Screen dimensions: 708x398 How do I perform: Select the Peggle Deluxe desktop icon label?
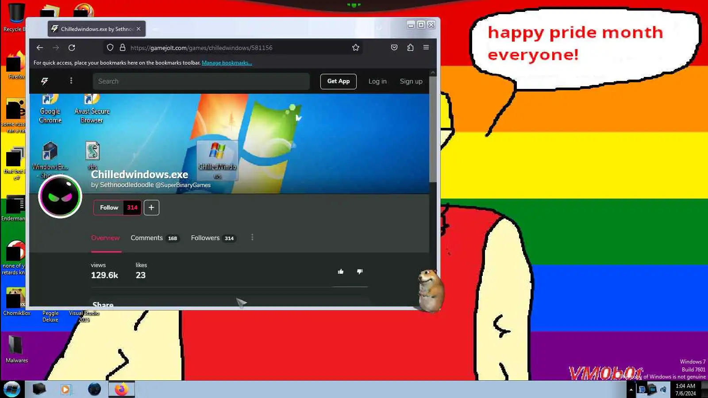tap(50, 316)
